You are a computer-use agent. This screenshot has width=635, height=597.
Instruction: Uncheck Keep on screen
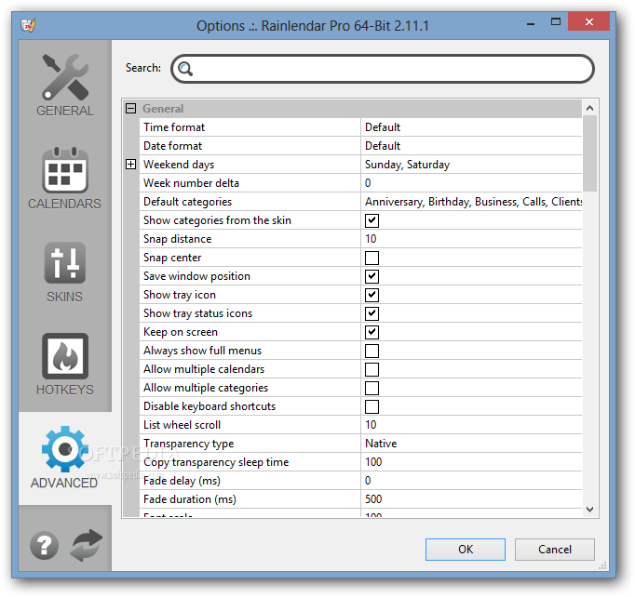[372, 333]
